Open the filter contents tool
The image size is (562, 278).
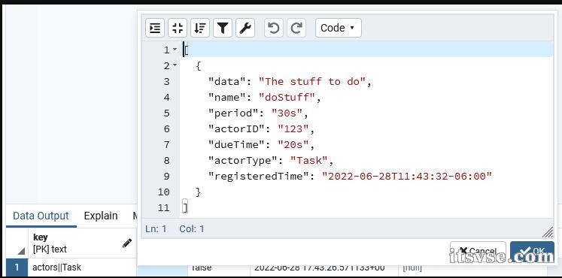tap(223, 28)
